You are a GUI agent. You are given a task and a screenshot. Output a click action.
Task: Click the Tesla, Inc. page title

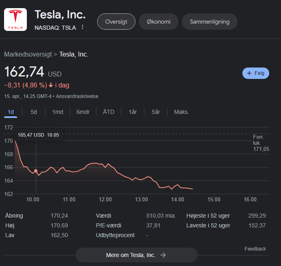point(60,15)
